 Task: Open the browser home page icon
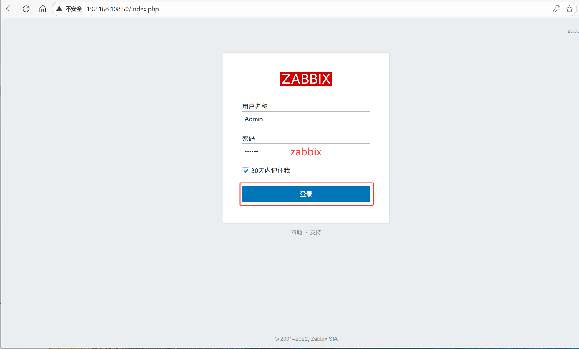[x=43, y=9]
